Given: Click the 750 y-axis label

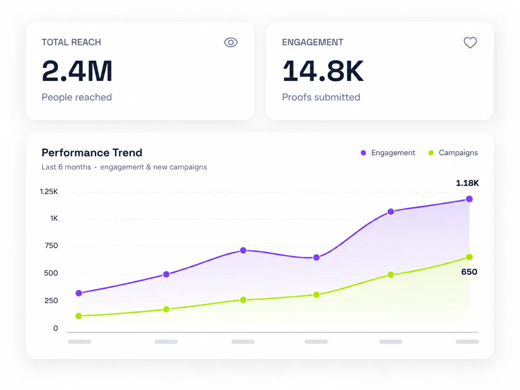Looking at the screenshot, I should click(51, 246).
